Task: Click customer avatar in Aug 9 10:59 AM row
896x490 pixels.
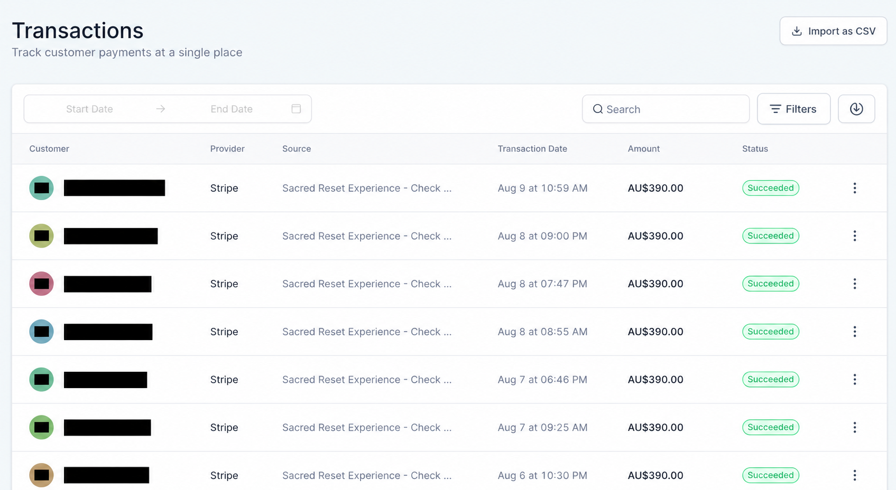Action: [41, 188]
